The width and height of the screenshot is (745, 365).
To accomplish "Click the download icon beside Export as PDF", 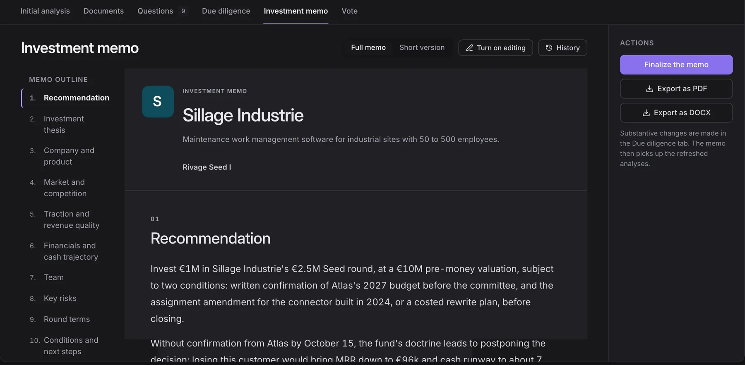I will point(649,89).
